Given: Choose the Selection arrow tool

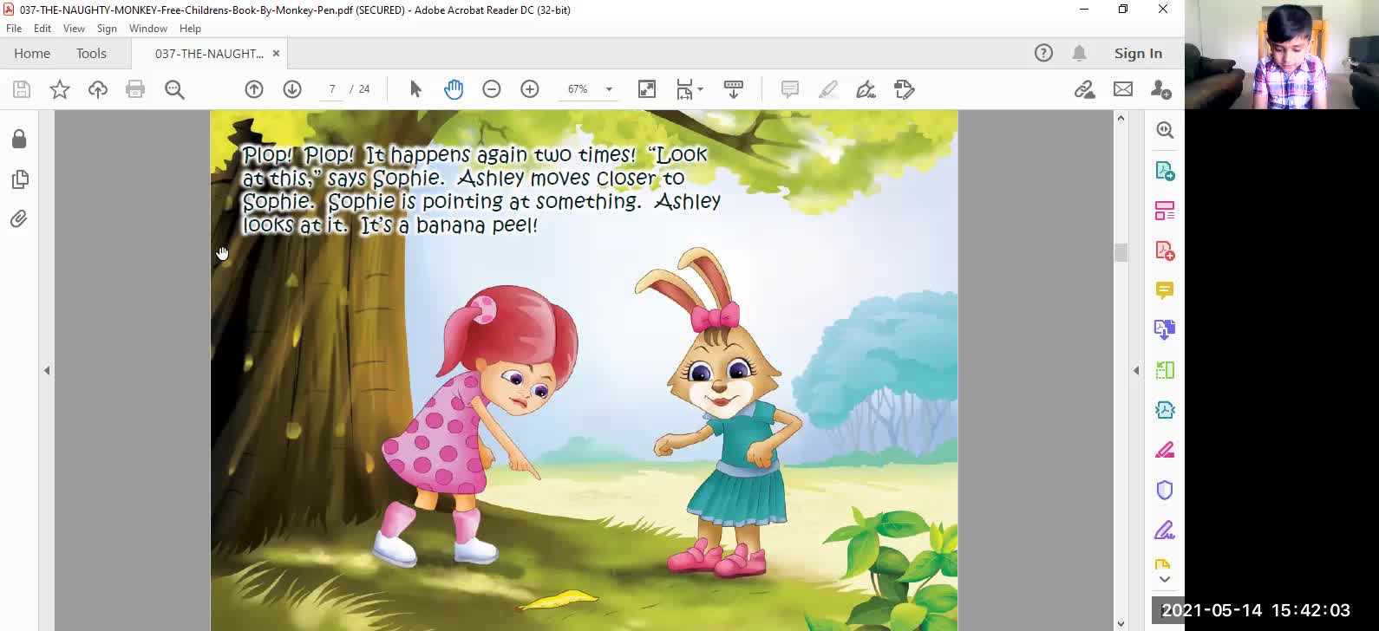Looking at the screenshot, I should (415, 89).
